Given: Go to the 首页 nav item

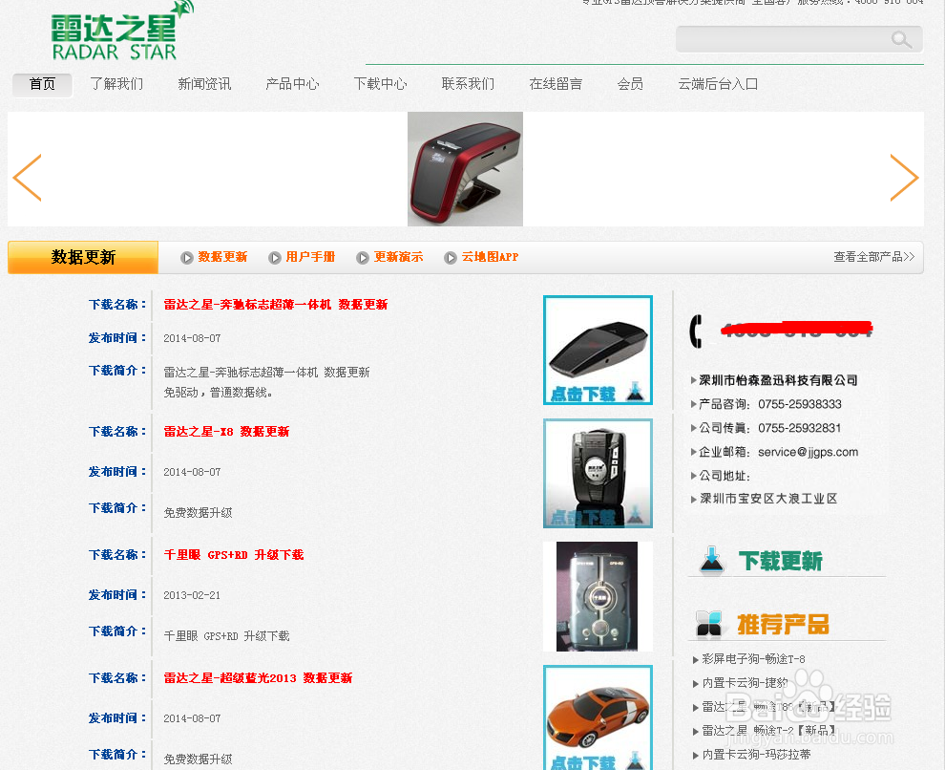Looking at the screenshot, I should [42, 84].
